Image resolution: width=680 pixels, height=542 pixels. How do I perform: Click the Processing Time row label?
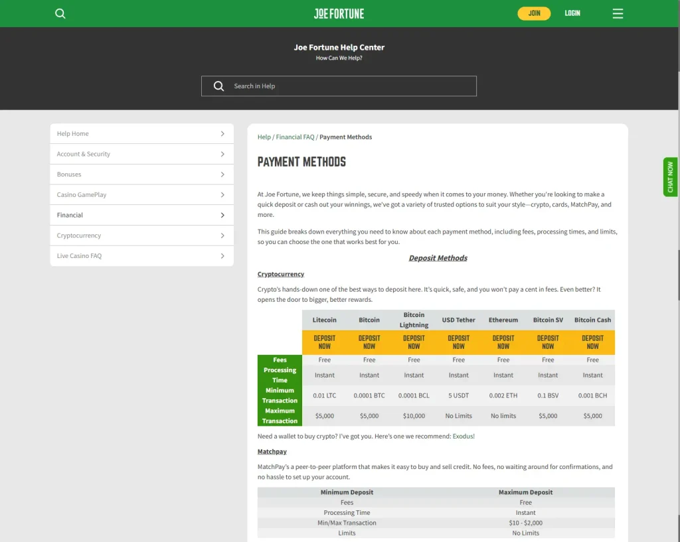coord(280,375)
